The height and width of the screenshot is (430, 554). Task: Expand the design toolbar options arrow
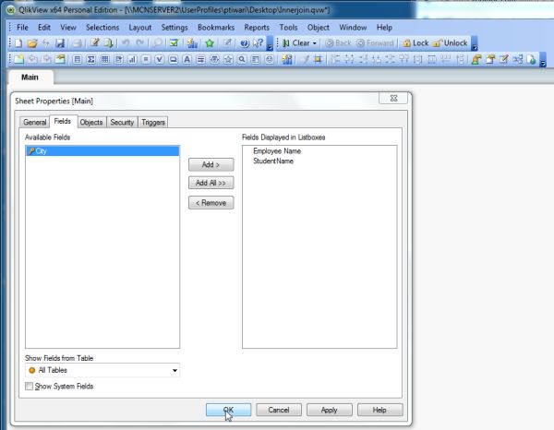(x=543, y=60)
